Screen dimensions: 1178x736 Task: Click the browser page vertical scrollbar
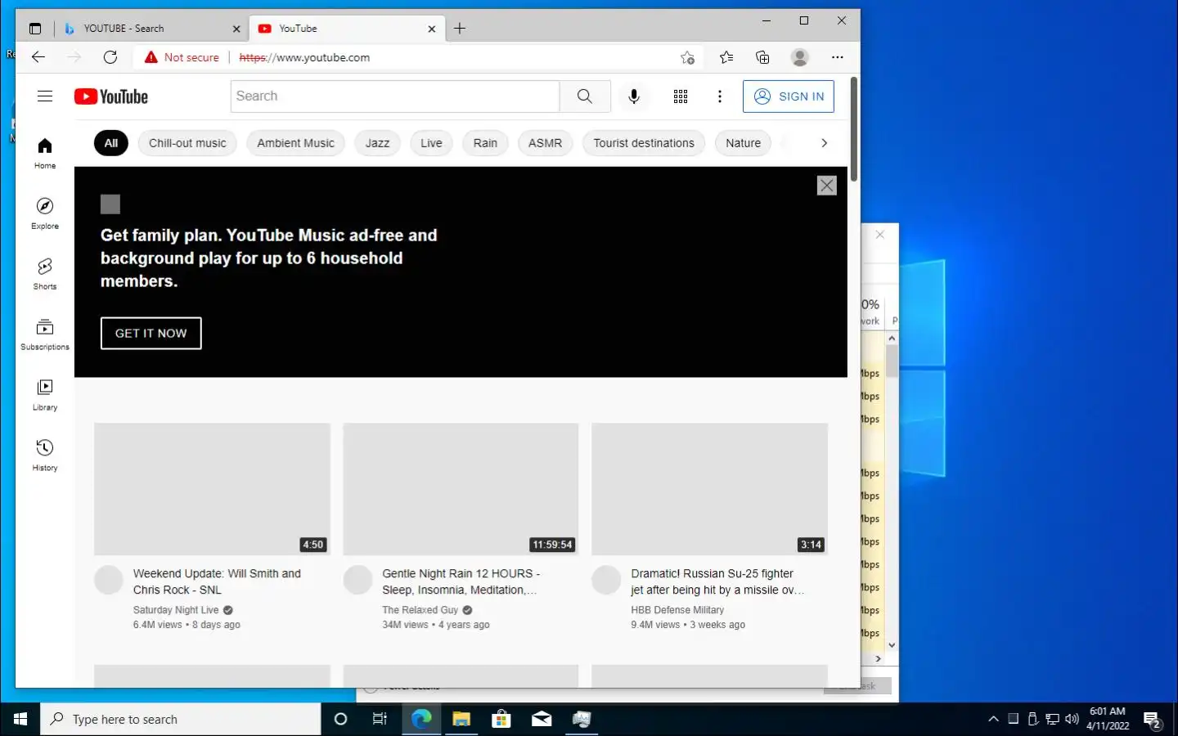pyautogui.click(x=853, y=129)
